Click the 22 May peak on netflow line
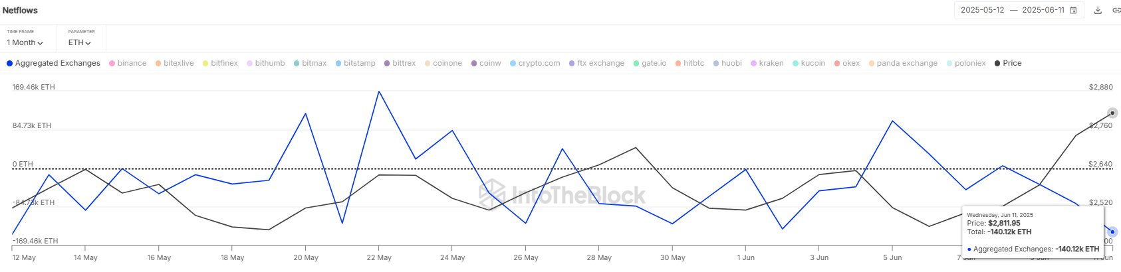1121x272 pixels. [379, 92]
